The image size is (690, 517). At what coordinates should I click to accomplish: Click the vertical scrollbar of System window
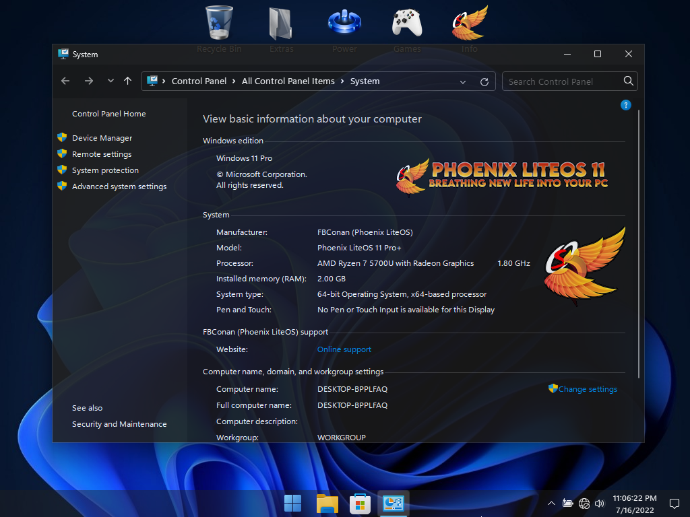point(639,244)
